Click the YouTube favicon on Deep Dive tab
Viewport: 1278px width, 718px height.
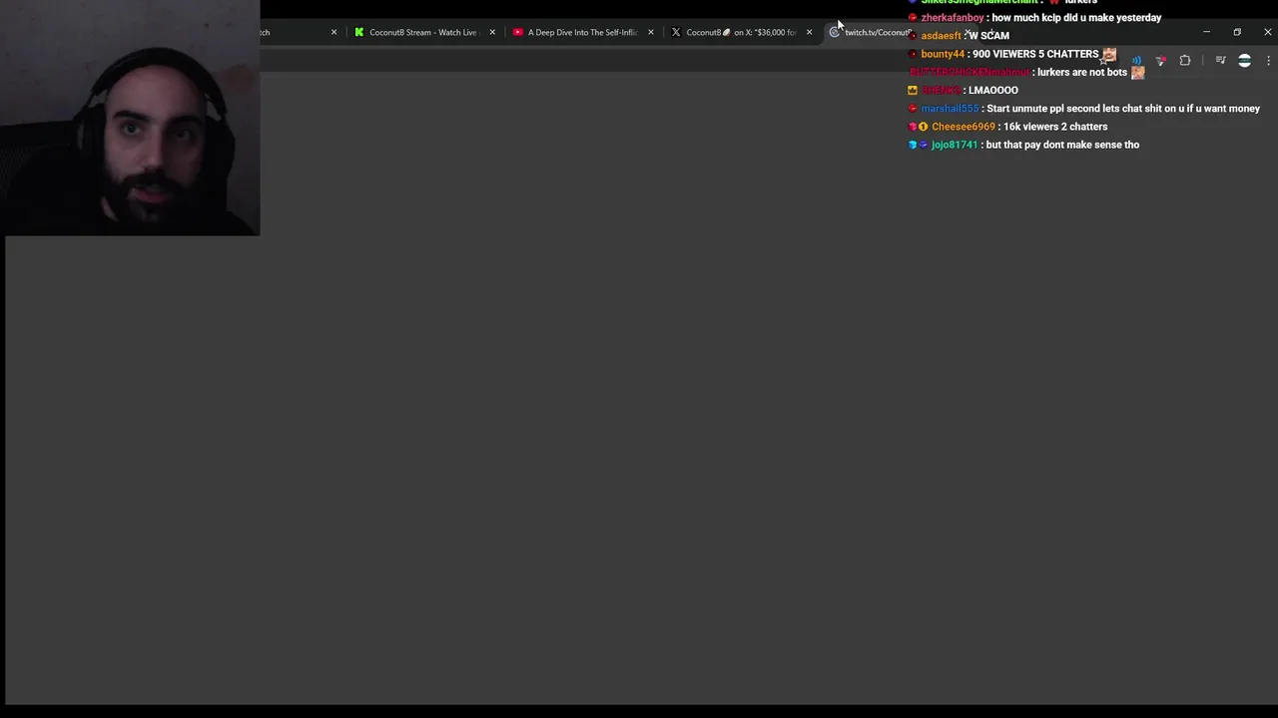(518, 32)
